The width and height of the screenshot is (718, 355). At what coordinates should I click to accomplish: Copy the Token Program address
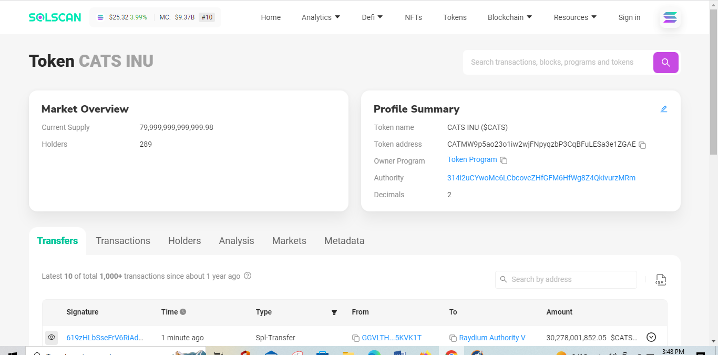(504, 160)
